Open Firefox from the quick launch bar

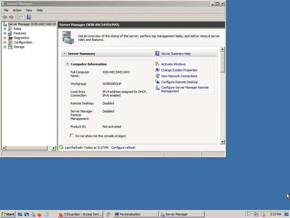point(40,215)
